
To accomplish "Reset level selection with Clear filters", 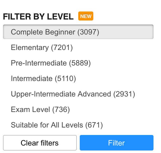I will 40,143.
